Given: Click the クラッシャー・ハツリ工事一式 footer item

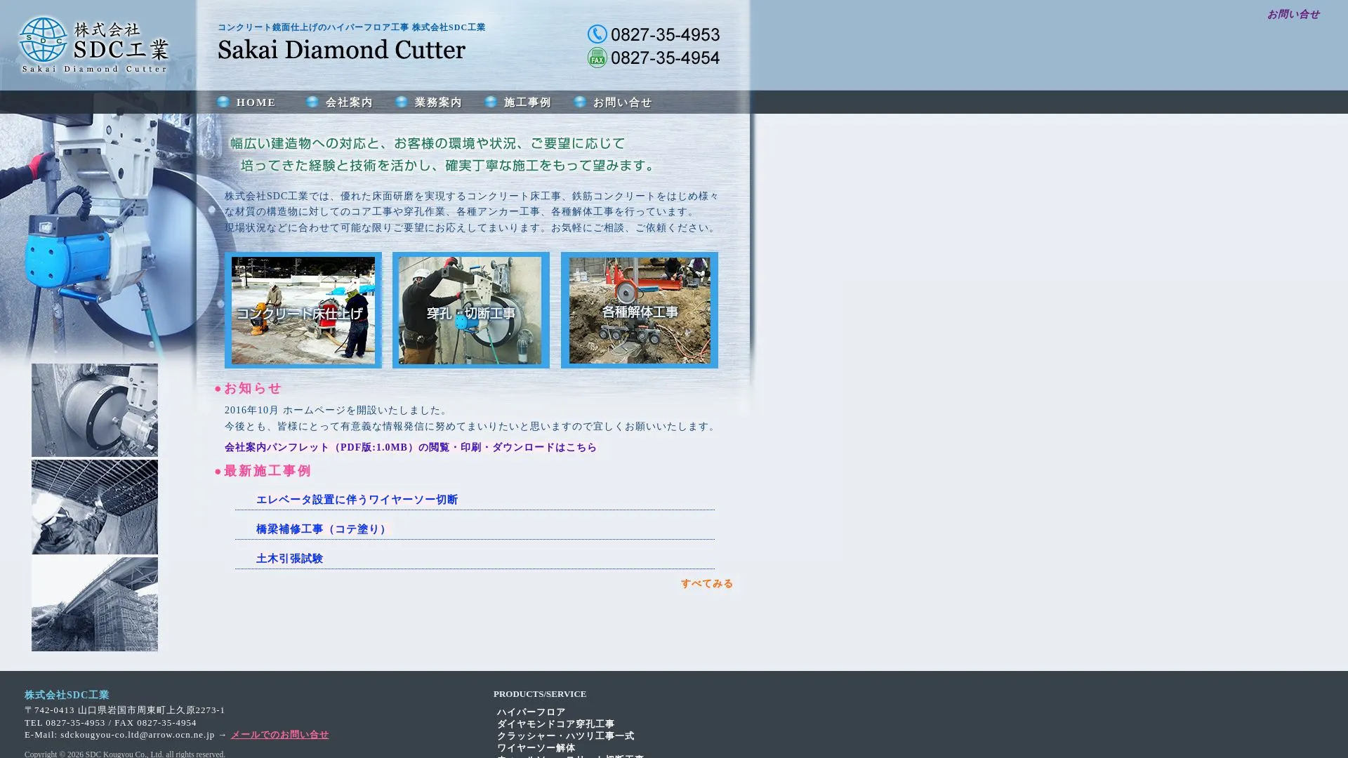Looking at the screenshot, I should 566,736.
